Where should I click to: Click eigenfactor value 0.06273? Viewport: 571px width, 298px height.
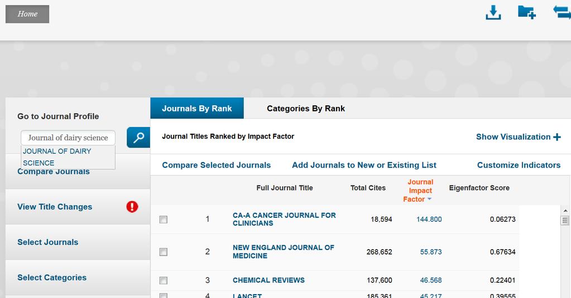pos(502,219)
